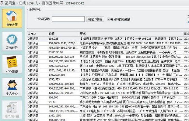
Task: Sort by the 价格 column header
Action: [x=64, y=34]
